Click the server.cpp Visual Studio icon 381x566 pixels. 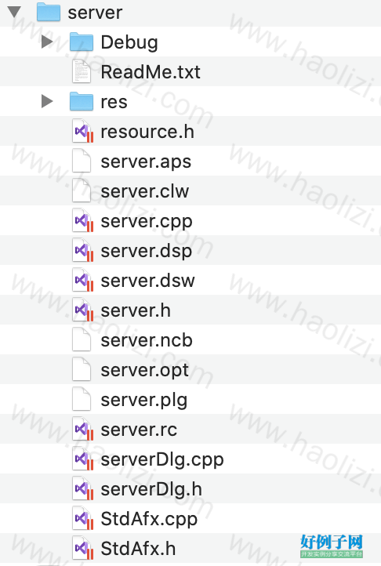(x=82, y=221)
